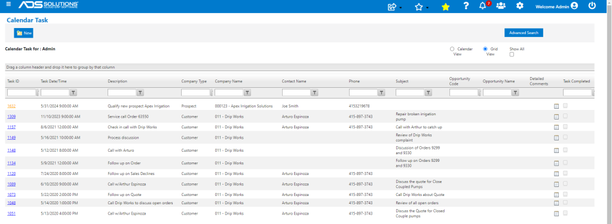
Task: Select the Calendar View radio button
Action: point(452,49)
